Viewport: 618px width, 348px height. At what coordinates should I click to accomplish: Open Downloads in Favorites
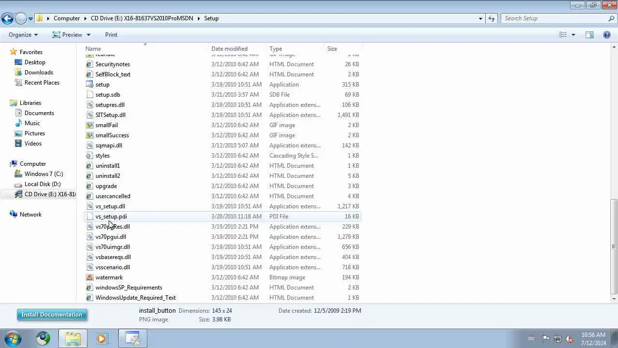click(39, 72)
